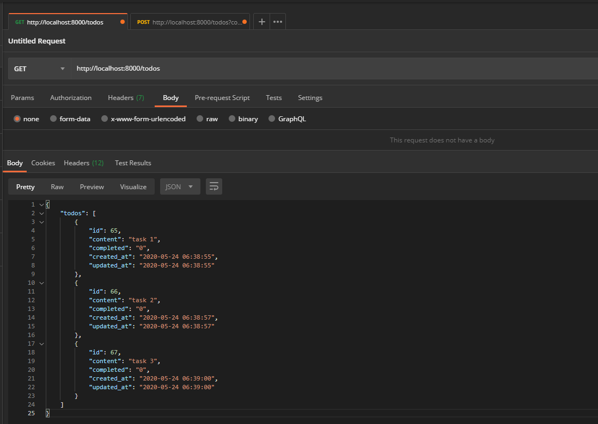
Task: Choose the GraphQL body type
Action: (272, 119)
